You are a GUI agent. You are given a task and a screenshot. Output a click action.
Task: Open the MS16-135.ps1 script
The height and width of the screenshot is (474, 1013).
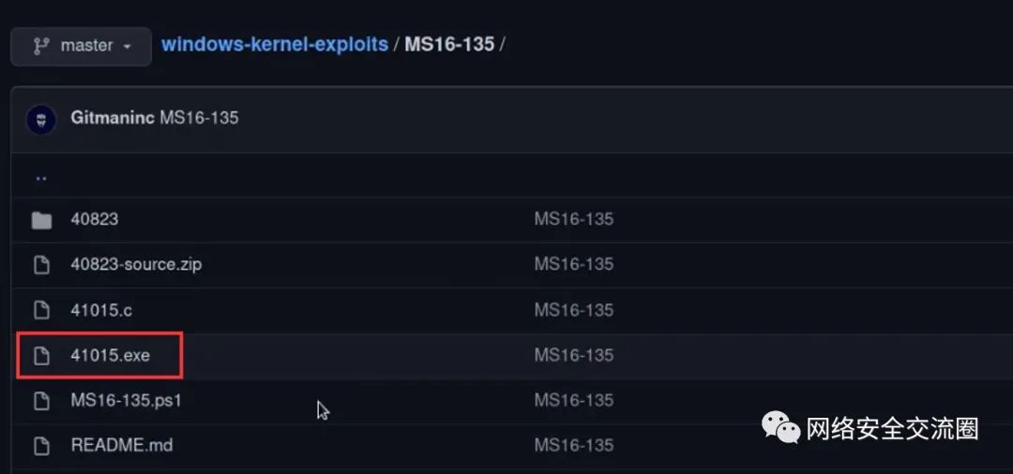click(126, 400)
